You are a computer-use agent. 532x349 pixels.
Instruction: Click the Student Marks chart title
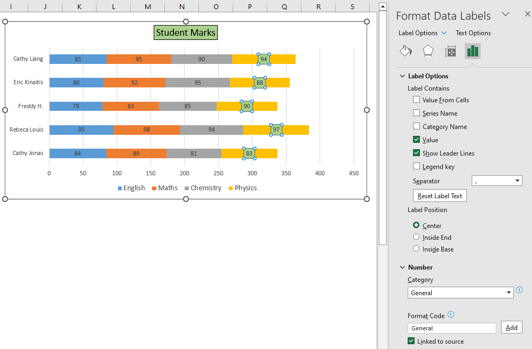(185, 33)
